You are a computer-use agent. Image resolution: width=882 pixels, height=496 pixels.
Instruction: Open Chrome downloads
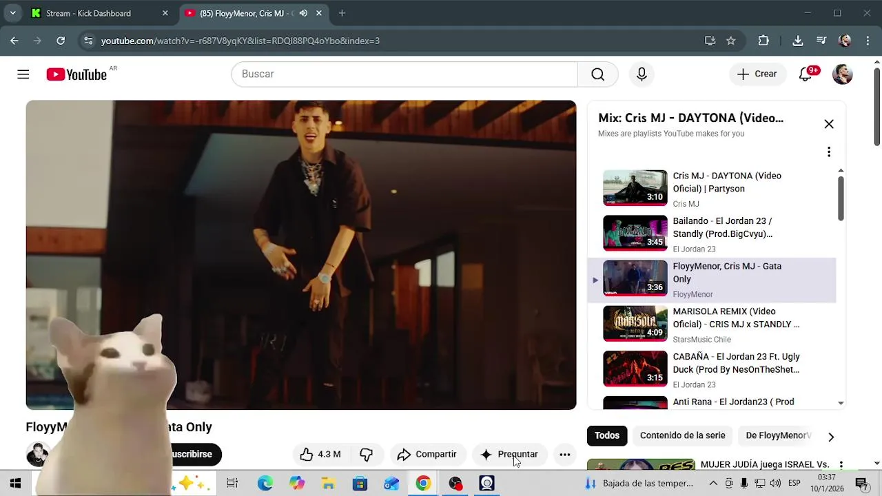[798, 41]
